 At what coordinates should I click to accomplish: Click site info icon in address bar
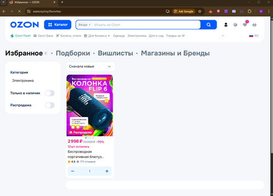(28, 11)
